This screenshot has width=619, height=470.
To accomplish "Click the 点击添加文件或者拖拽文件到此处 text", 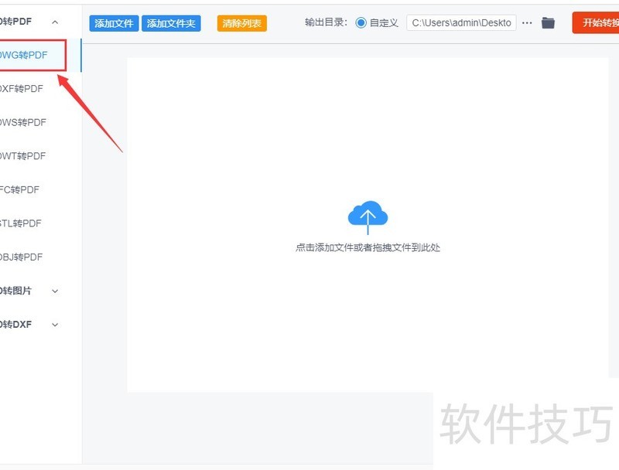I will [x=368, y=247].
